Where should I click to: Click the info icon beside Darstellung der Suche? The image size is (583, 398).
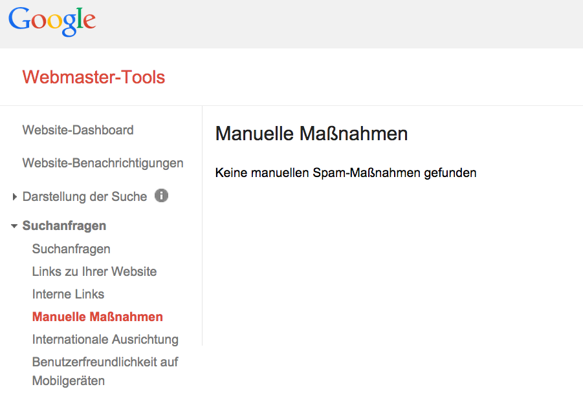pyautogui.click(x=161, y=195)
